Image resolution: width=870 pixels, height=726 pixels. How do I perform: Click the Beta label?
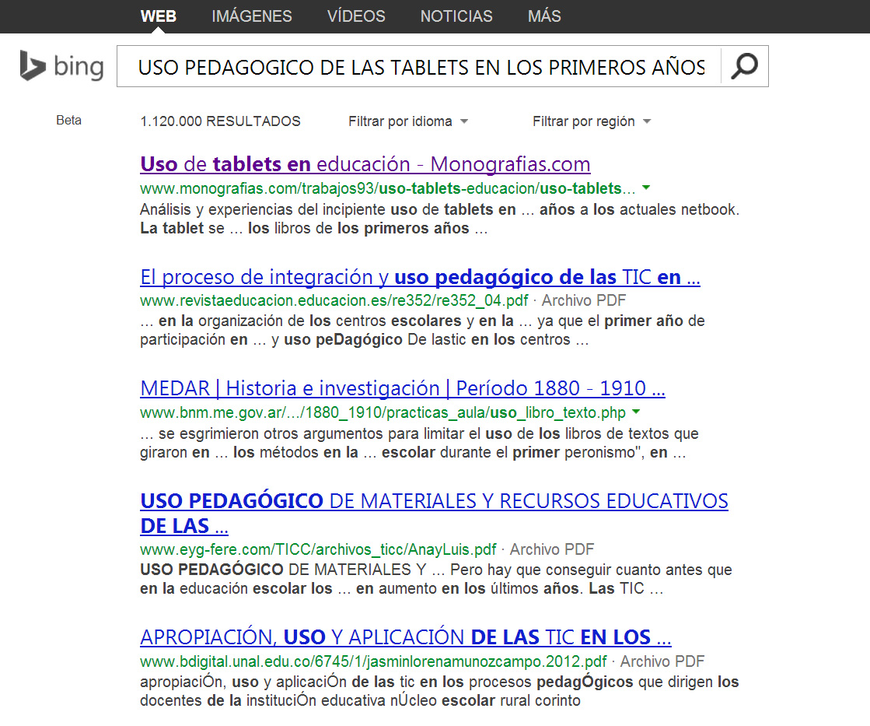click(68, 120)
